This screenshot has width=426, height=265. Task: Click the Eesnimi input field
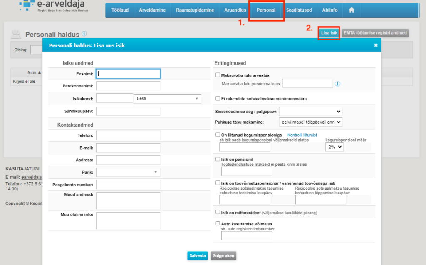[x=128, y=74]
